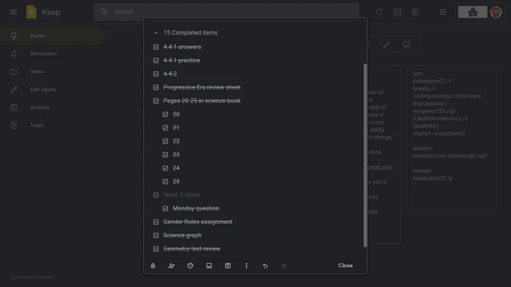Click the note's vertical scrollbar
This screenshot has height=287, width=511.
pos(365,155)
